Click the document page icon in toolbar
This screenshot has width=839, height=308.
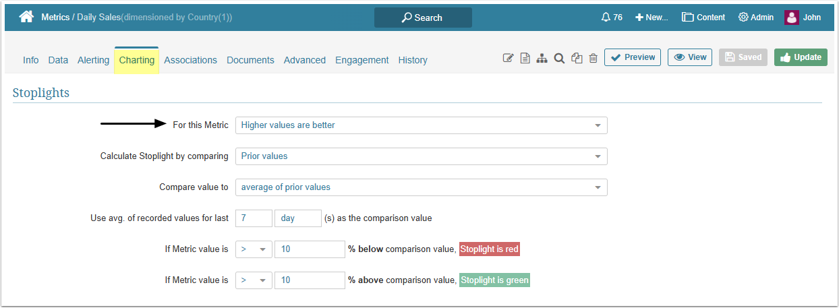(x=525, y=59)
